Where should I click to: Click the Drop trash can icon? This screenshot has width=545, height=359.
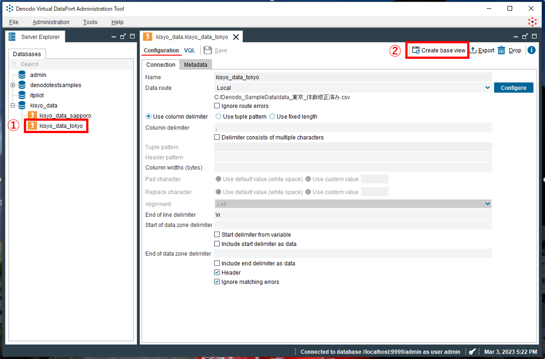pos(501,50)
